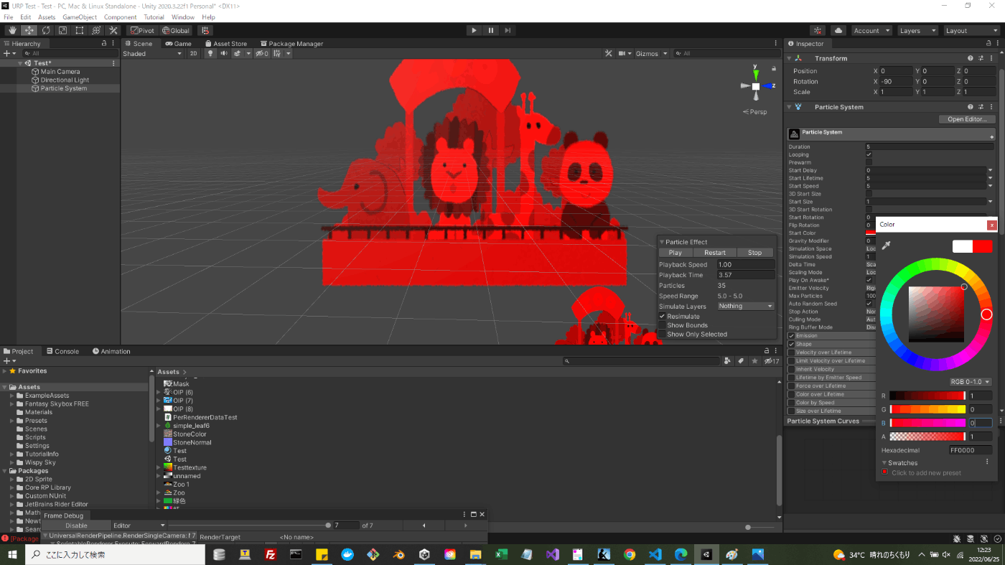
Task: Toggle the Resimulate checkbox
Action: pos(662,316)
